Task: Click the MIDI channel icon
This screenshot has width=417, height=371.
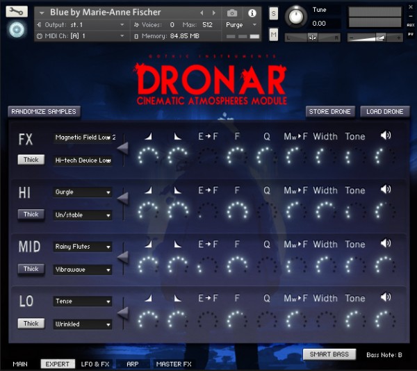Action: click(x=40, y=36)
